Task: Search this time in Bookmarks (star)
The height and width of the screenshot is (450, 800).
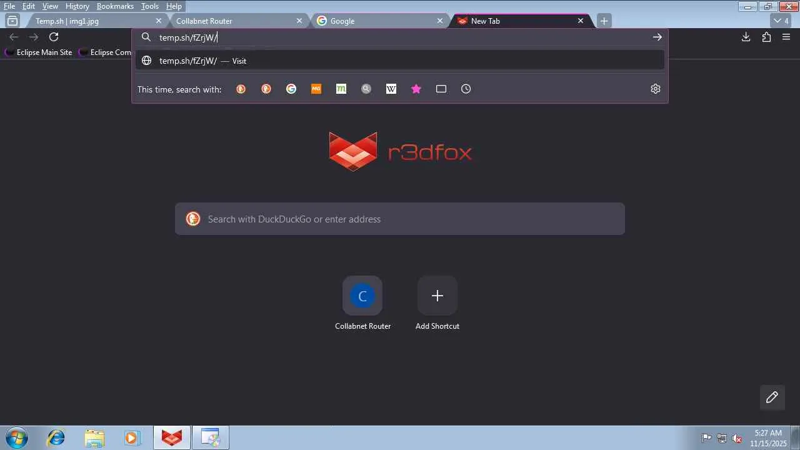Action: [416, 89]
